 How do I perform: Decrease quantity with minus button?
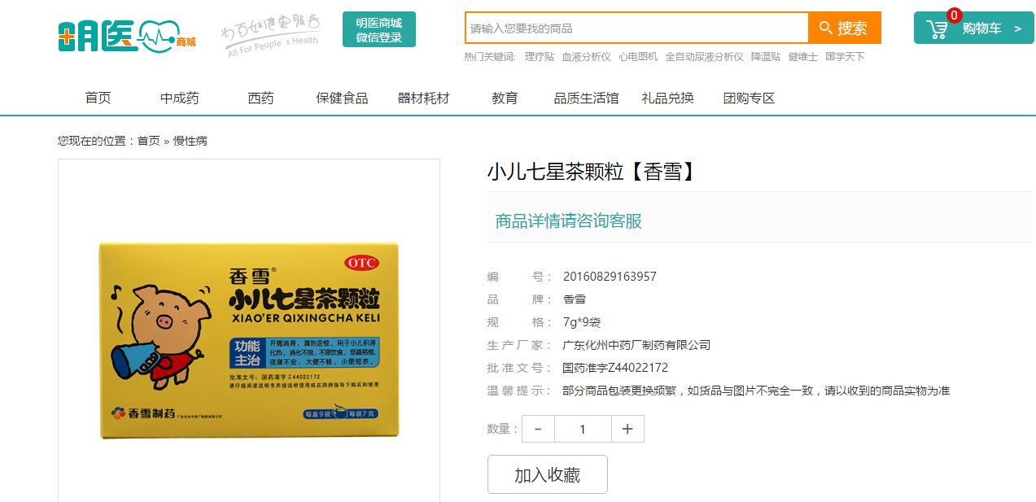(x=538, y=429)
